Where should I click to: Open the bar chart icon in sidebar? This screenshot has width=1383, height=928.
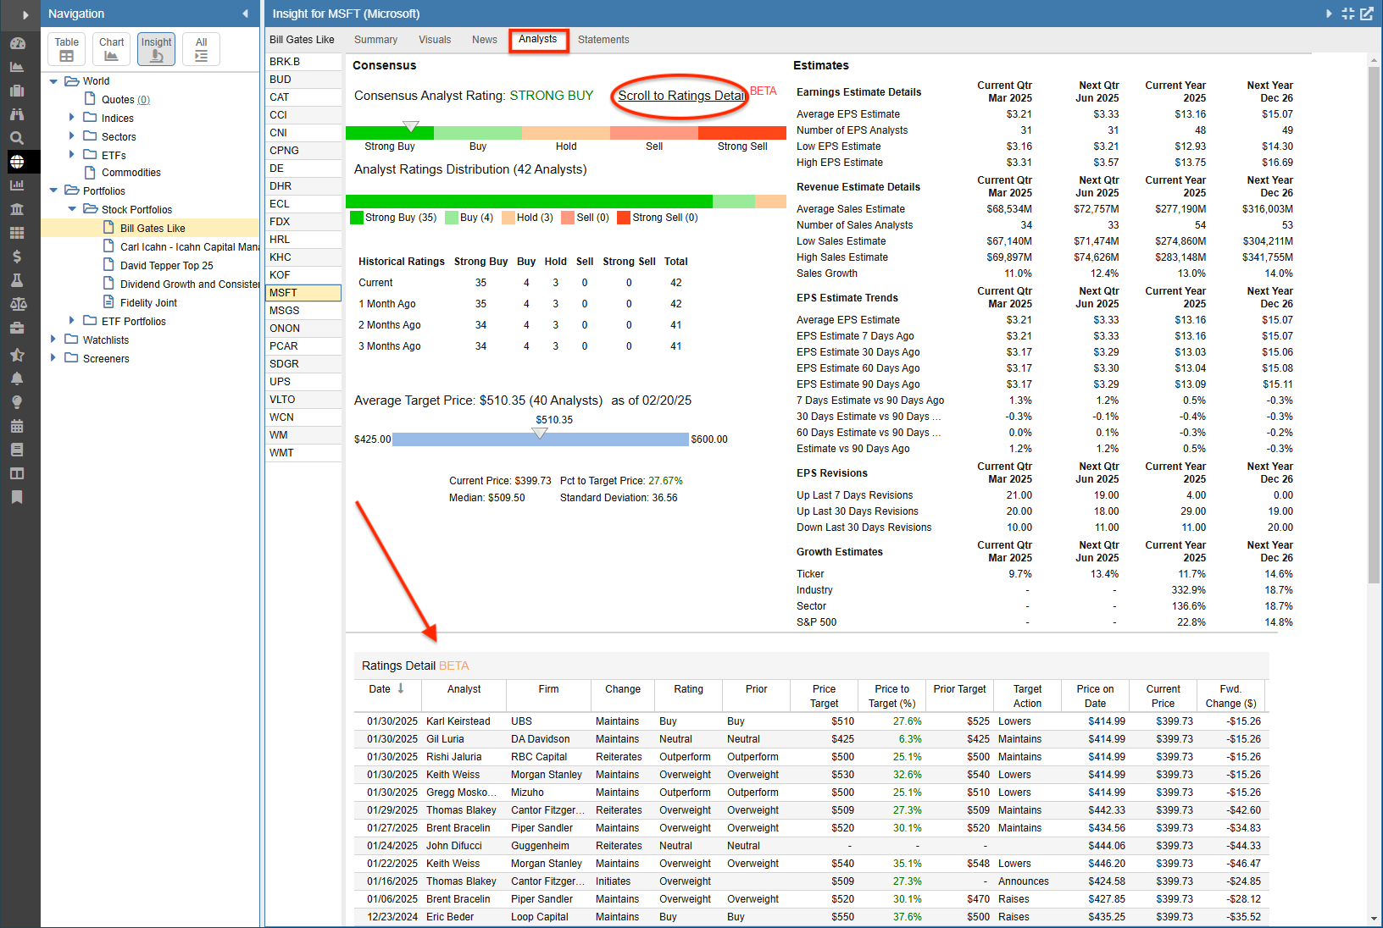[17, 185]
